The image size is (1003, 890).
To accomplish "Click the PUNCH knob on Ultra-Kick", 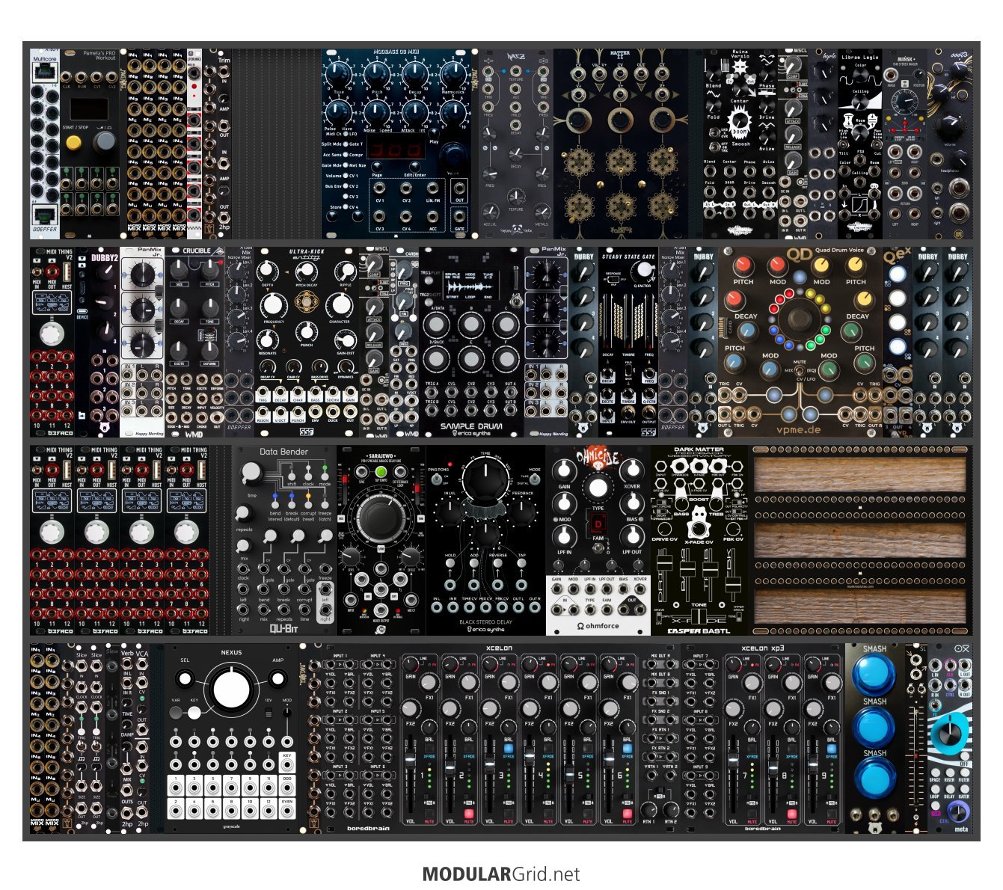I will (307, 332).
